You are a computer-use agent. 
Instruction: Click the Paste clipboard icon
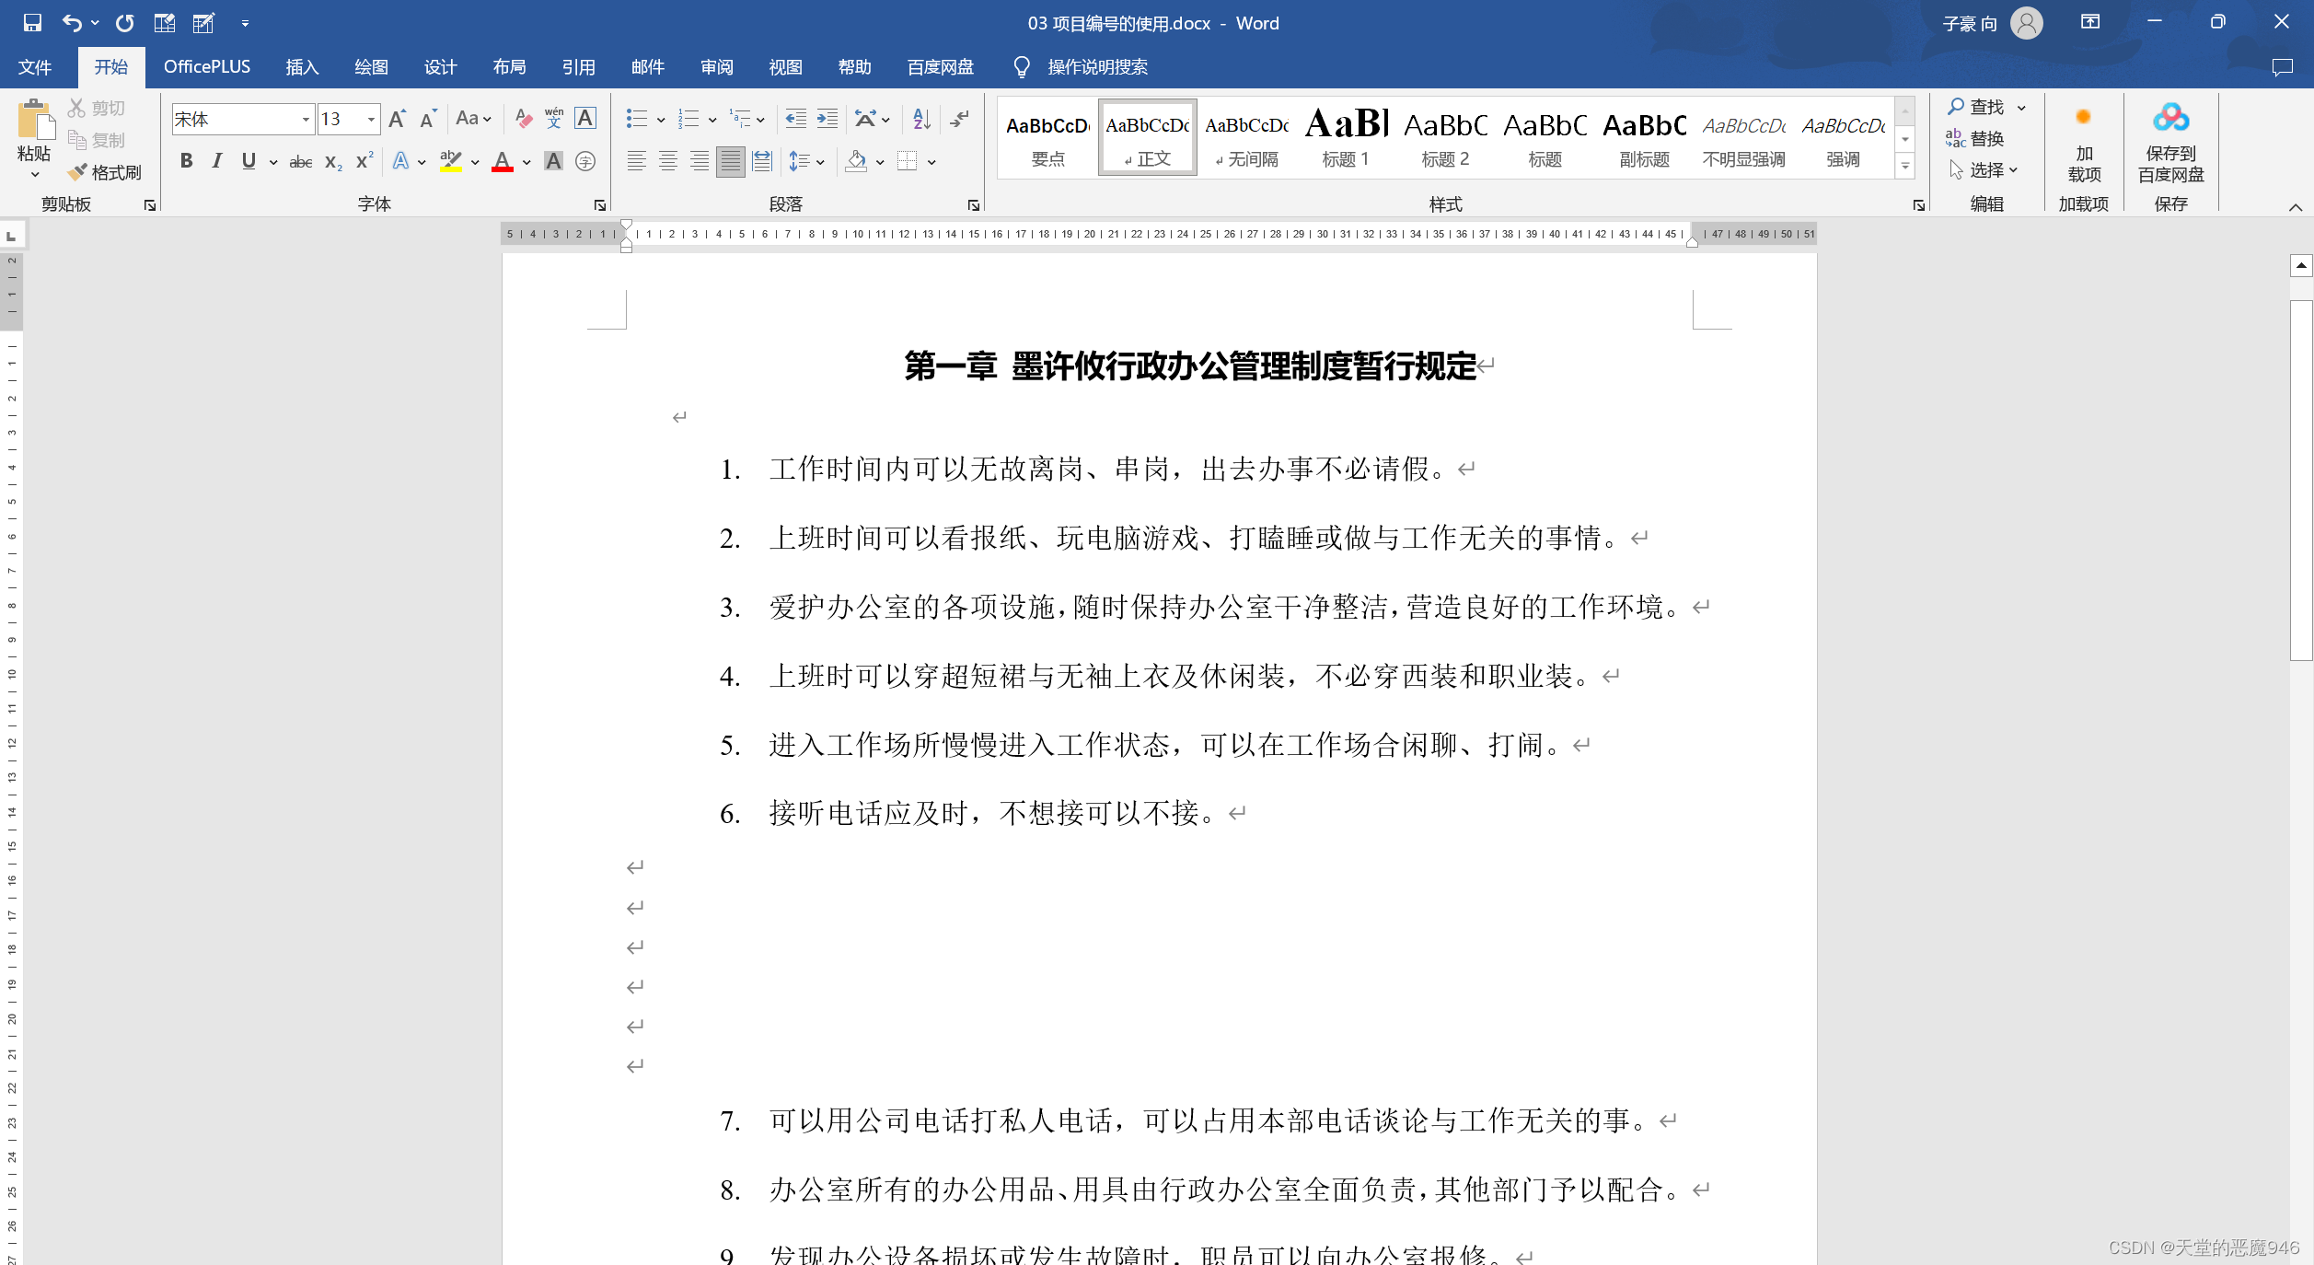[36, 121]
